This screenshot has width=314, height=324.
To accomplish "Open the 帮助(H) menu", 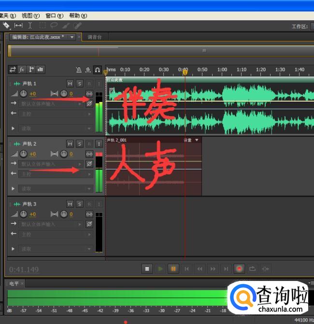I will click(x=78, y=15).
